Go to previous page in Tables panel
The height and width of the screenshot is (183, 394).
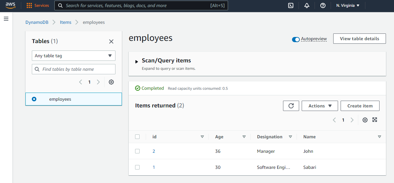tap(80, 82)
